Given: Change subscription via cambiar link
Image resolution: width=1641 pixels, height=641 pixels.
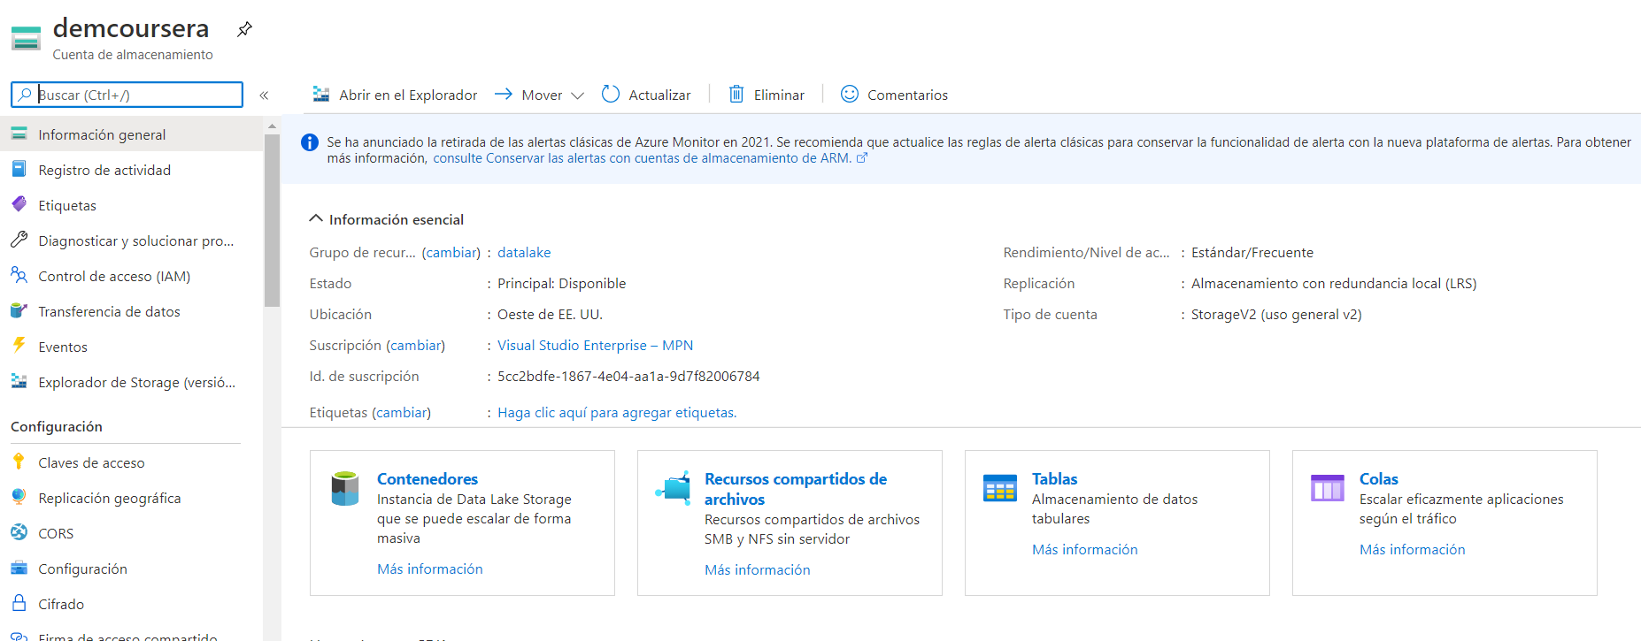Looking at the screenshot, I should [416, 346].
